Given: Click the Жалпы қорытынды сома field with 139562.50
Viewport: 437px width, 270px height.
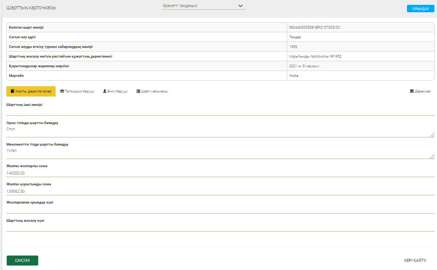Looking at the screenshot, I should (x=220, y=191).
